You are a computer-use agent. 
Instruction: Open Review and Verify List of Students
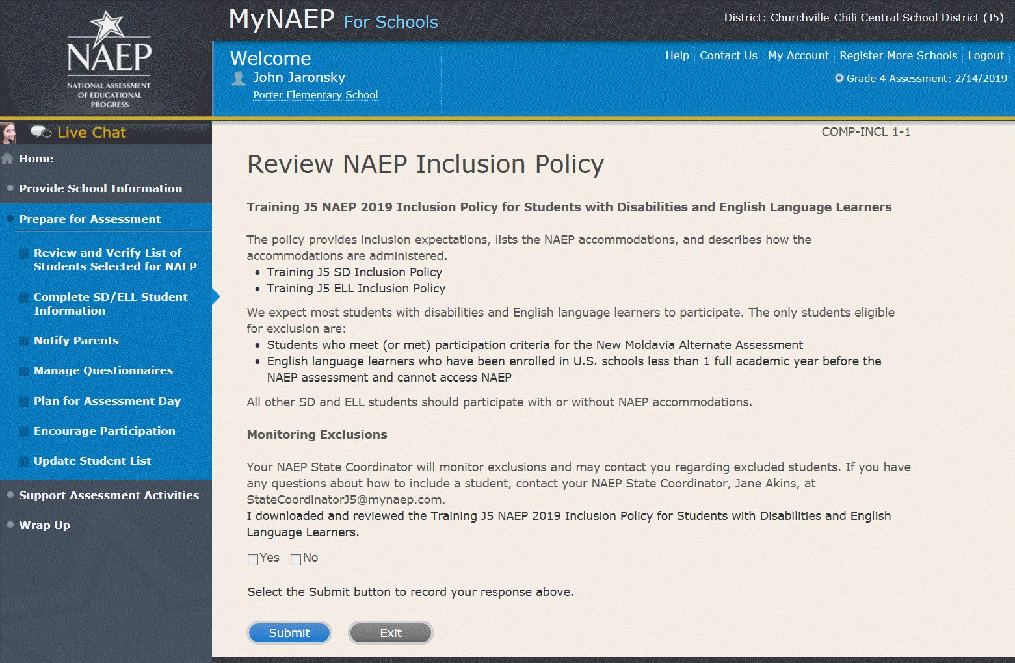point(114,259)
